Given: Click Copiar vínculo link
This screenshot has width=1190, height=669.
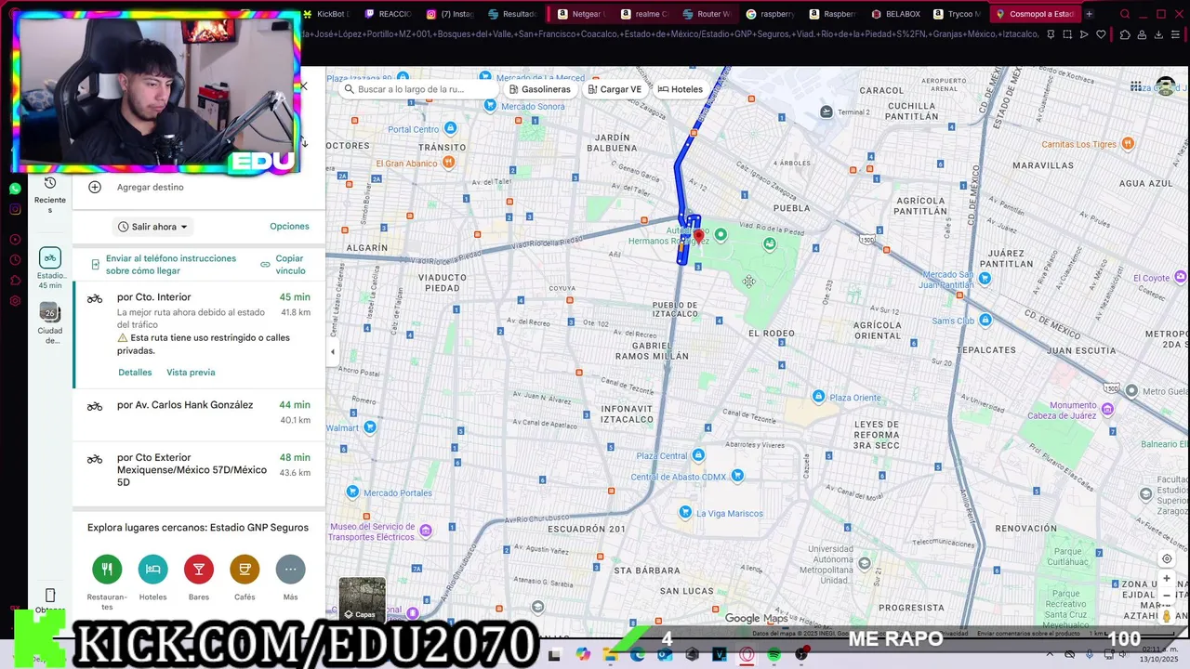Looking at the screenshot, I should pos(284,265).
